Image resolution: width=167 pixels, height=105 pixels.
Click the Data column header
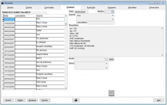[9, 16]
